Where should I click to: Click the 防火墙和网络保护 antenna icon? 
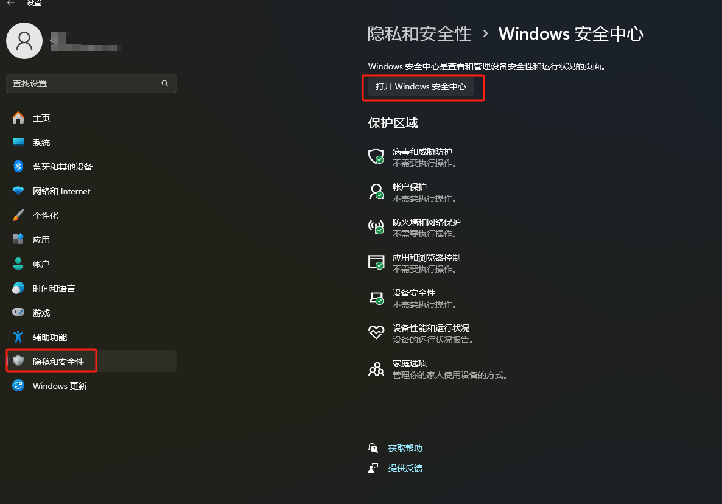(376, 226)
